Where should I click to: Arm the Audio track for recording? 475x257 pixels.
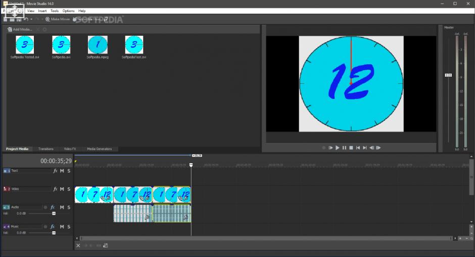click(x=45, y=208)
